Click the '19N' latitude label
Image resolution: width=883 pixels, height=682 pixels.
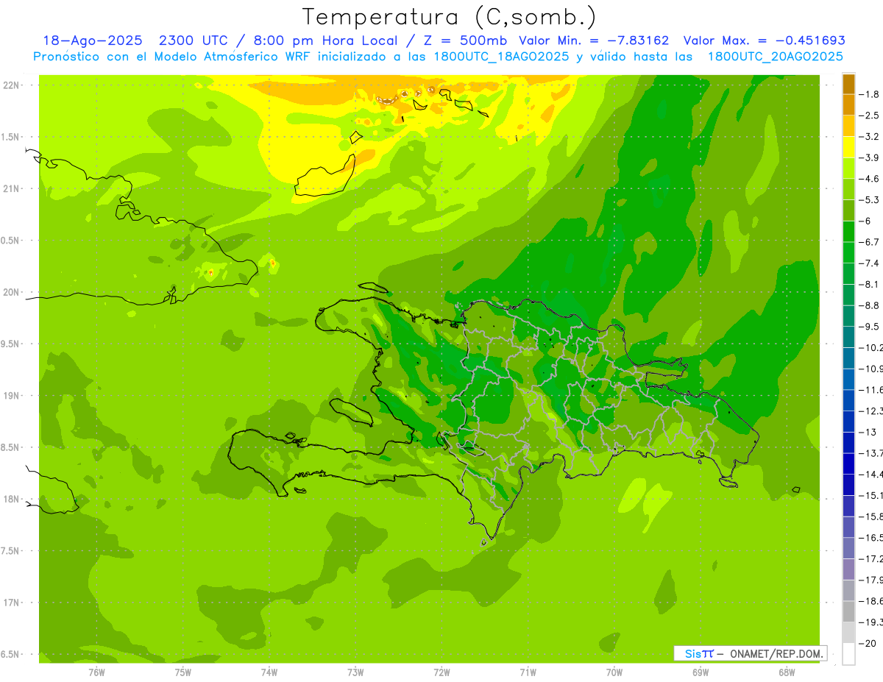pyautogui.click(x=10, y=396)
